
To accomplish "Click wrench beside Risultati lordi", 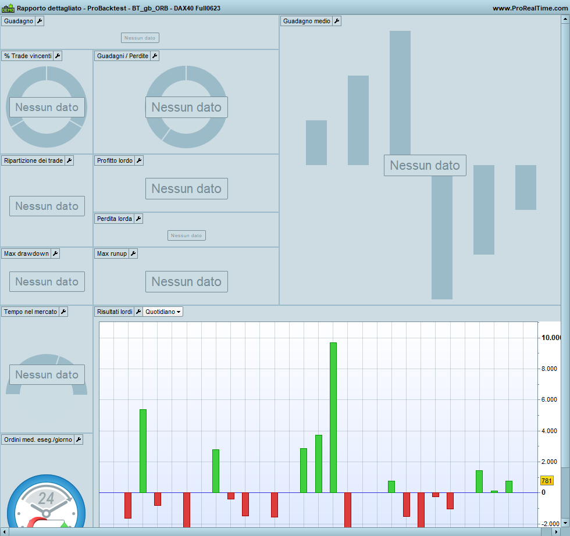I will pyautogui.click(x=138, y=312).
